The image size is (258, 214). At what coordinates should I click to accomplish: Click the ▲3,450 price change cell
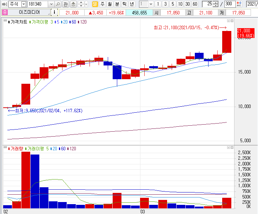pos(95,13)
